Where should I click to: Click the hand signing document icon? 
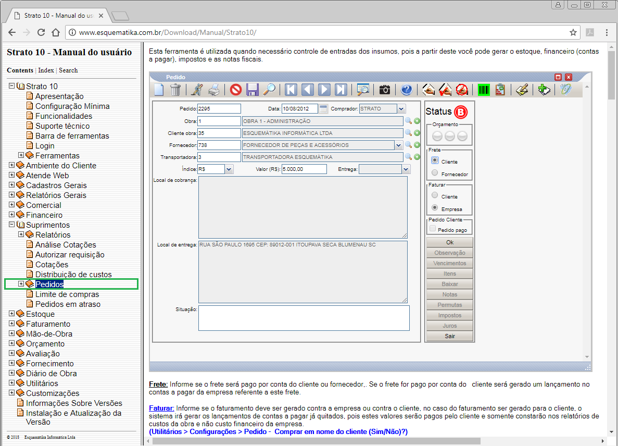tap(428, 90)
